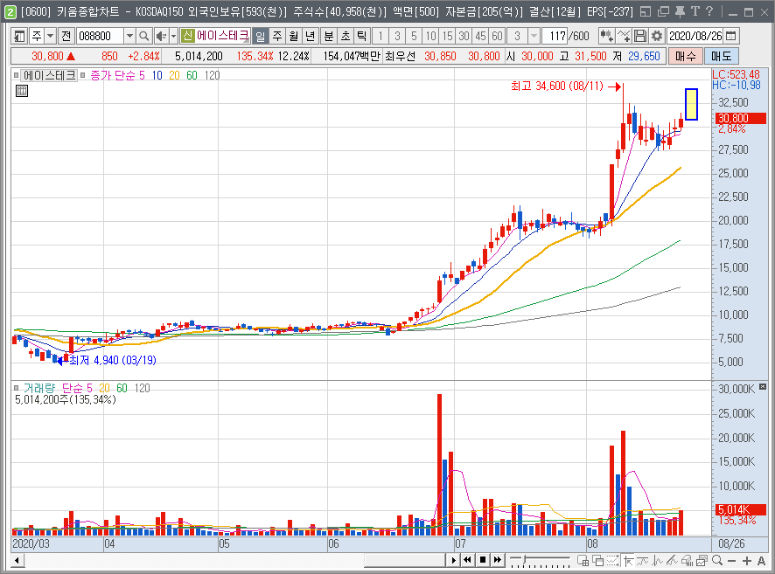Click the pin window icon in title bar
This screenshot has width=775, height=574.
pyautogui.click(x=681, y=11)
